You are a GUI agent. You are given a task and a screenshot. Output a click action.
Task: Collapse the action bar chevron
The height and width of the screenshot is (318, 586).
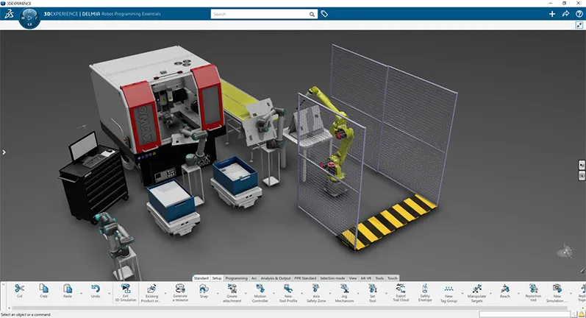(x=4, y=285)
